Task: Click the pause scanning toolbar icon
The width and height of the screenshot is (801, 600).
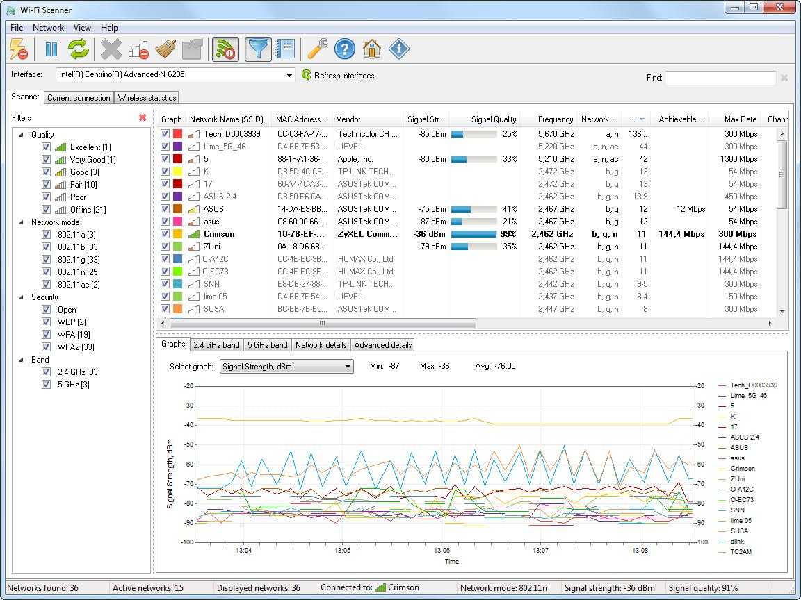Action: tap(51, 49)
